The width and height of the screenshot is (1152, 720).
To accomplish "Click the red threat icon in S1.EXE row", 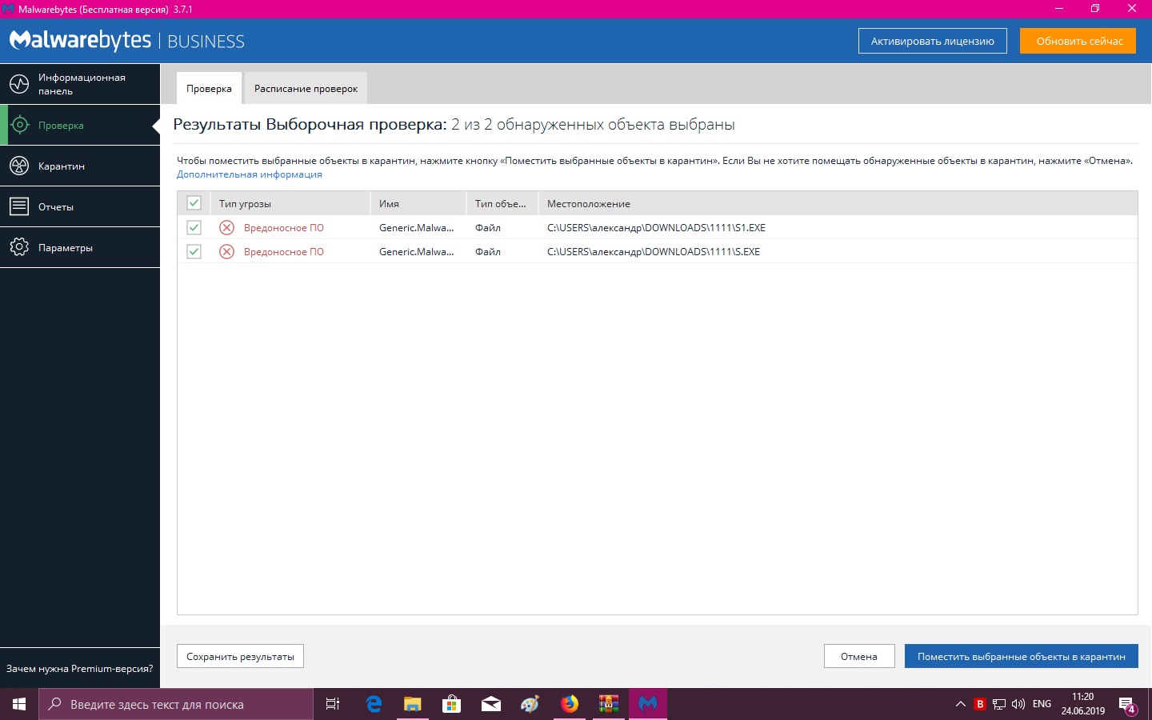I will pos(227,227).
